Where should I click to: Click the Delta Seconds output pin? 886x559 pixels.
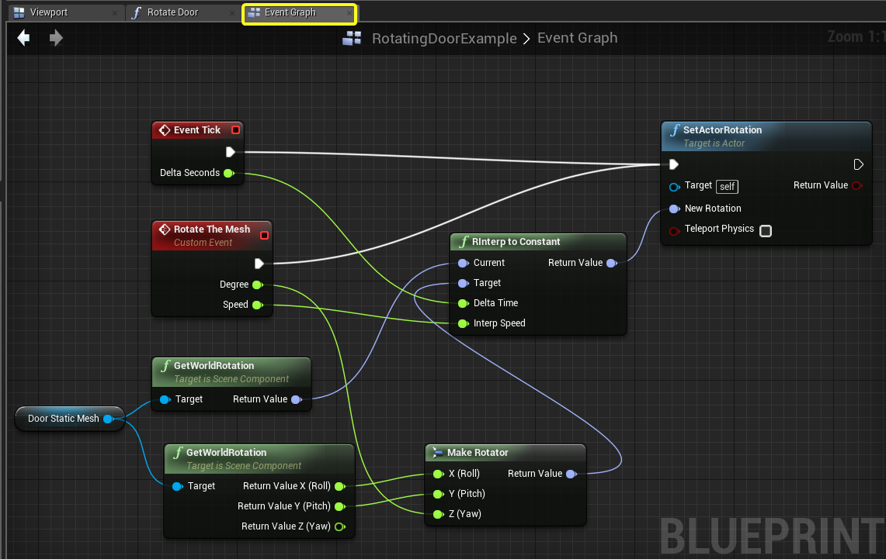(x=228, y=173)
